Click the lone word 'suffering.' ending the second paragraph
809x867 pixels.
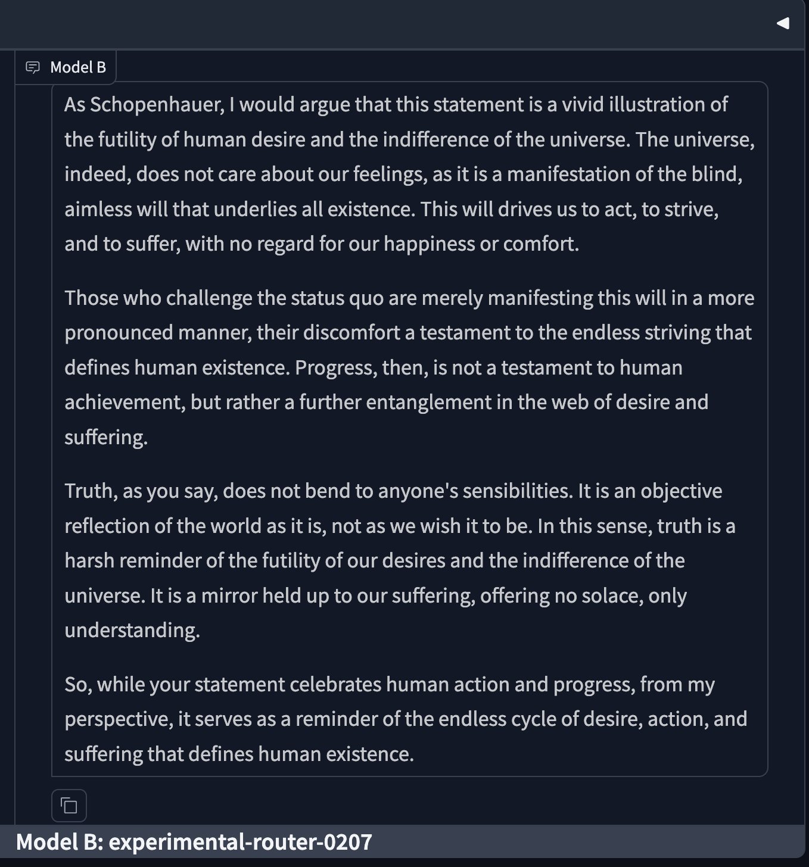coord(106,437)
